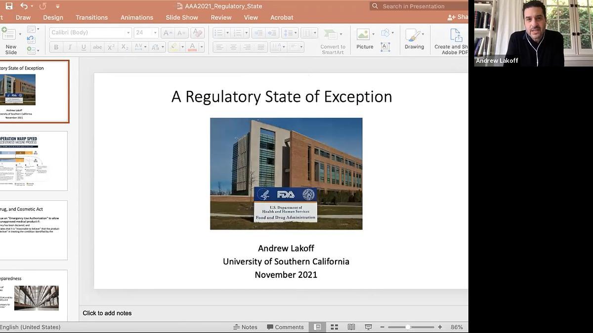
Task: Click the Search in Presentation field
Action: pyautogui.click(x=419, y=6)
